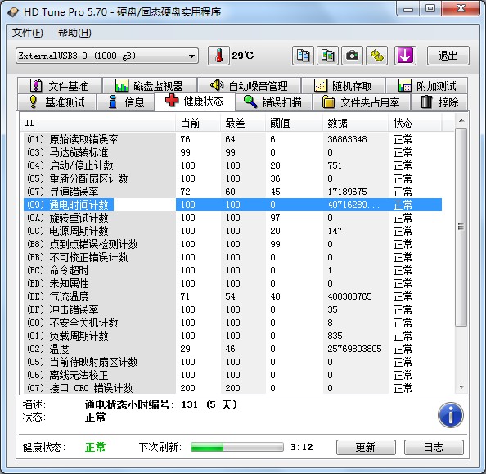Screen dimensions: 486x474
Task: Click the blue info icon
Action: point(450,415)
